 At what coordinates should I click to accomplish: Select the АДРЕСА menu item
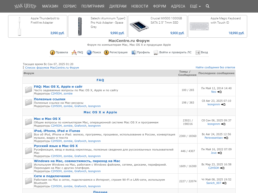point(178,6)
